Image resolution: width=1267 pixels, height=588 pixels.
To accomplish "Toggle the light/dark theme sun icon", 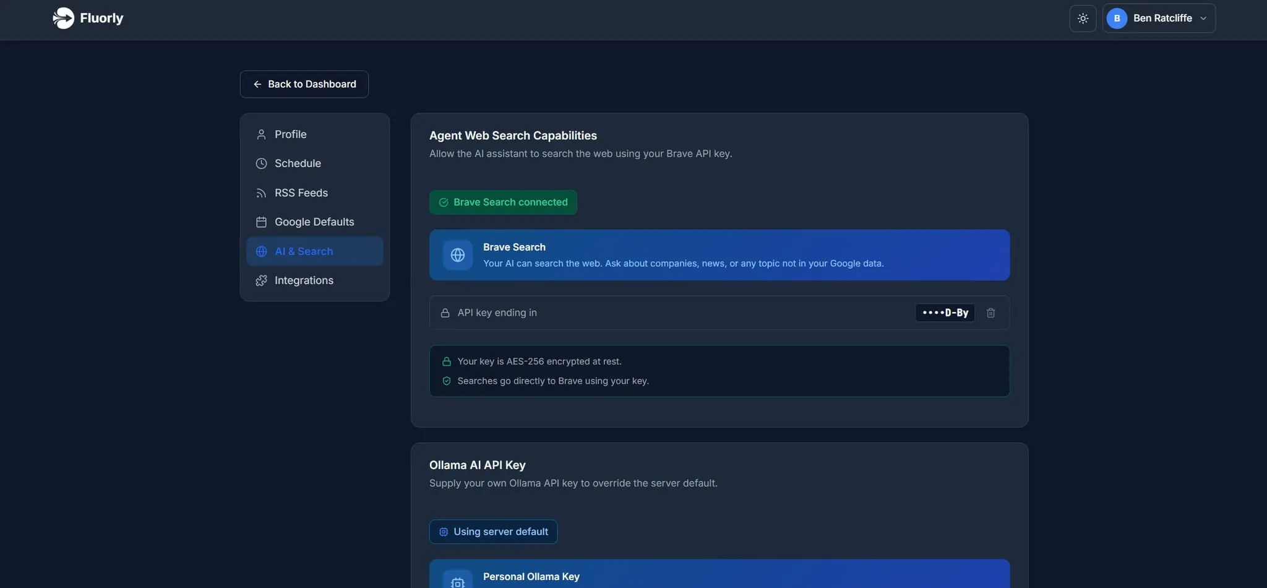I will pyautogui.click(x=1083, y=19).
